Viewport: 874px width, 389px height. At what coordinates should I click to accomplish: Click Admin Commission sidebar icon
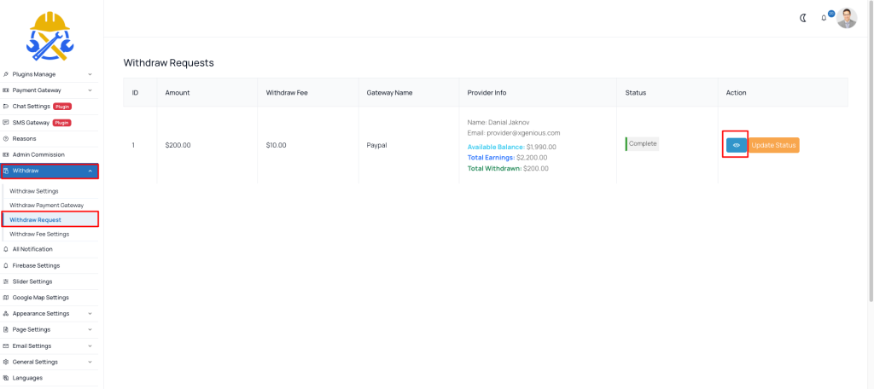6,154
